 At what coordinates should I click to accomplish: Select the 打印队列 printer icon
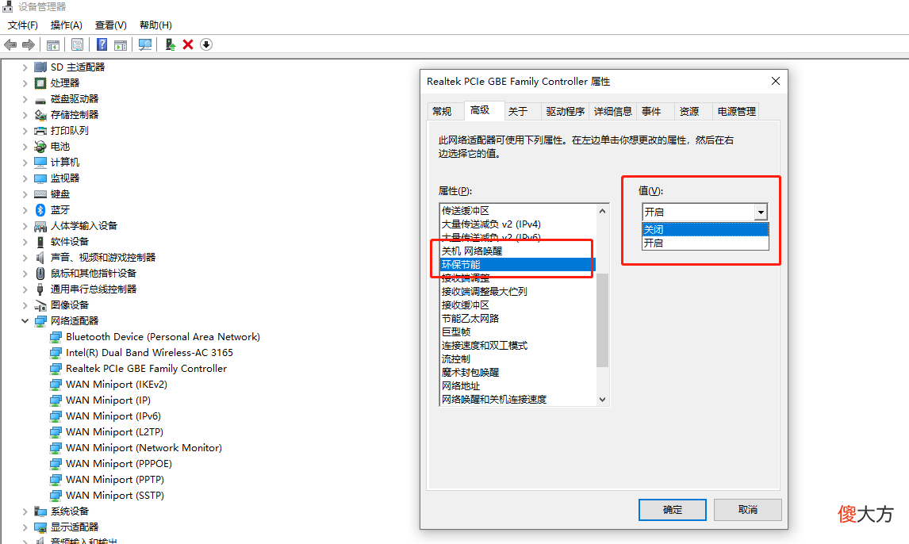point(40,131)
